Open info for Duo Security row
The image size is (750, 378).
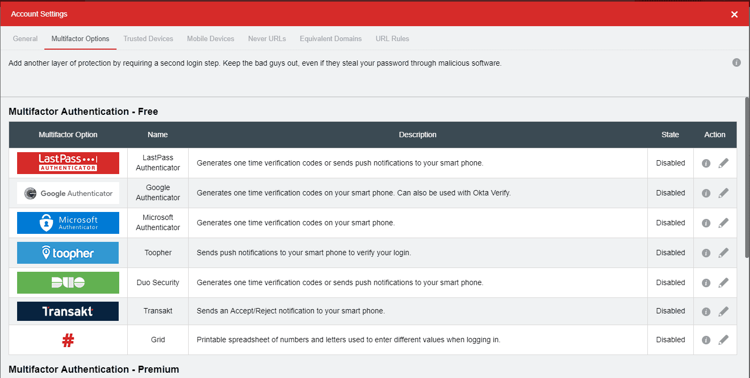click(706, 283)
